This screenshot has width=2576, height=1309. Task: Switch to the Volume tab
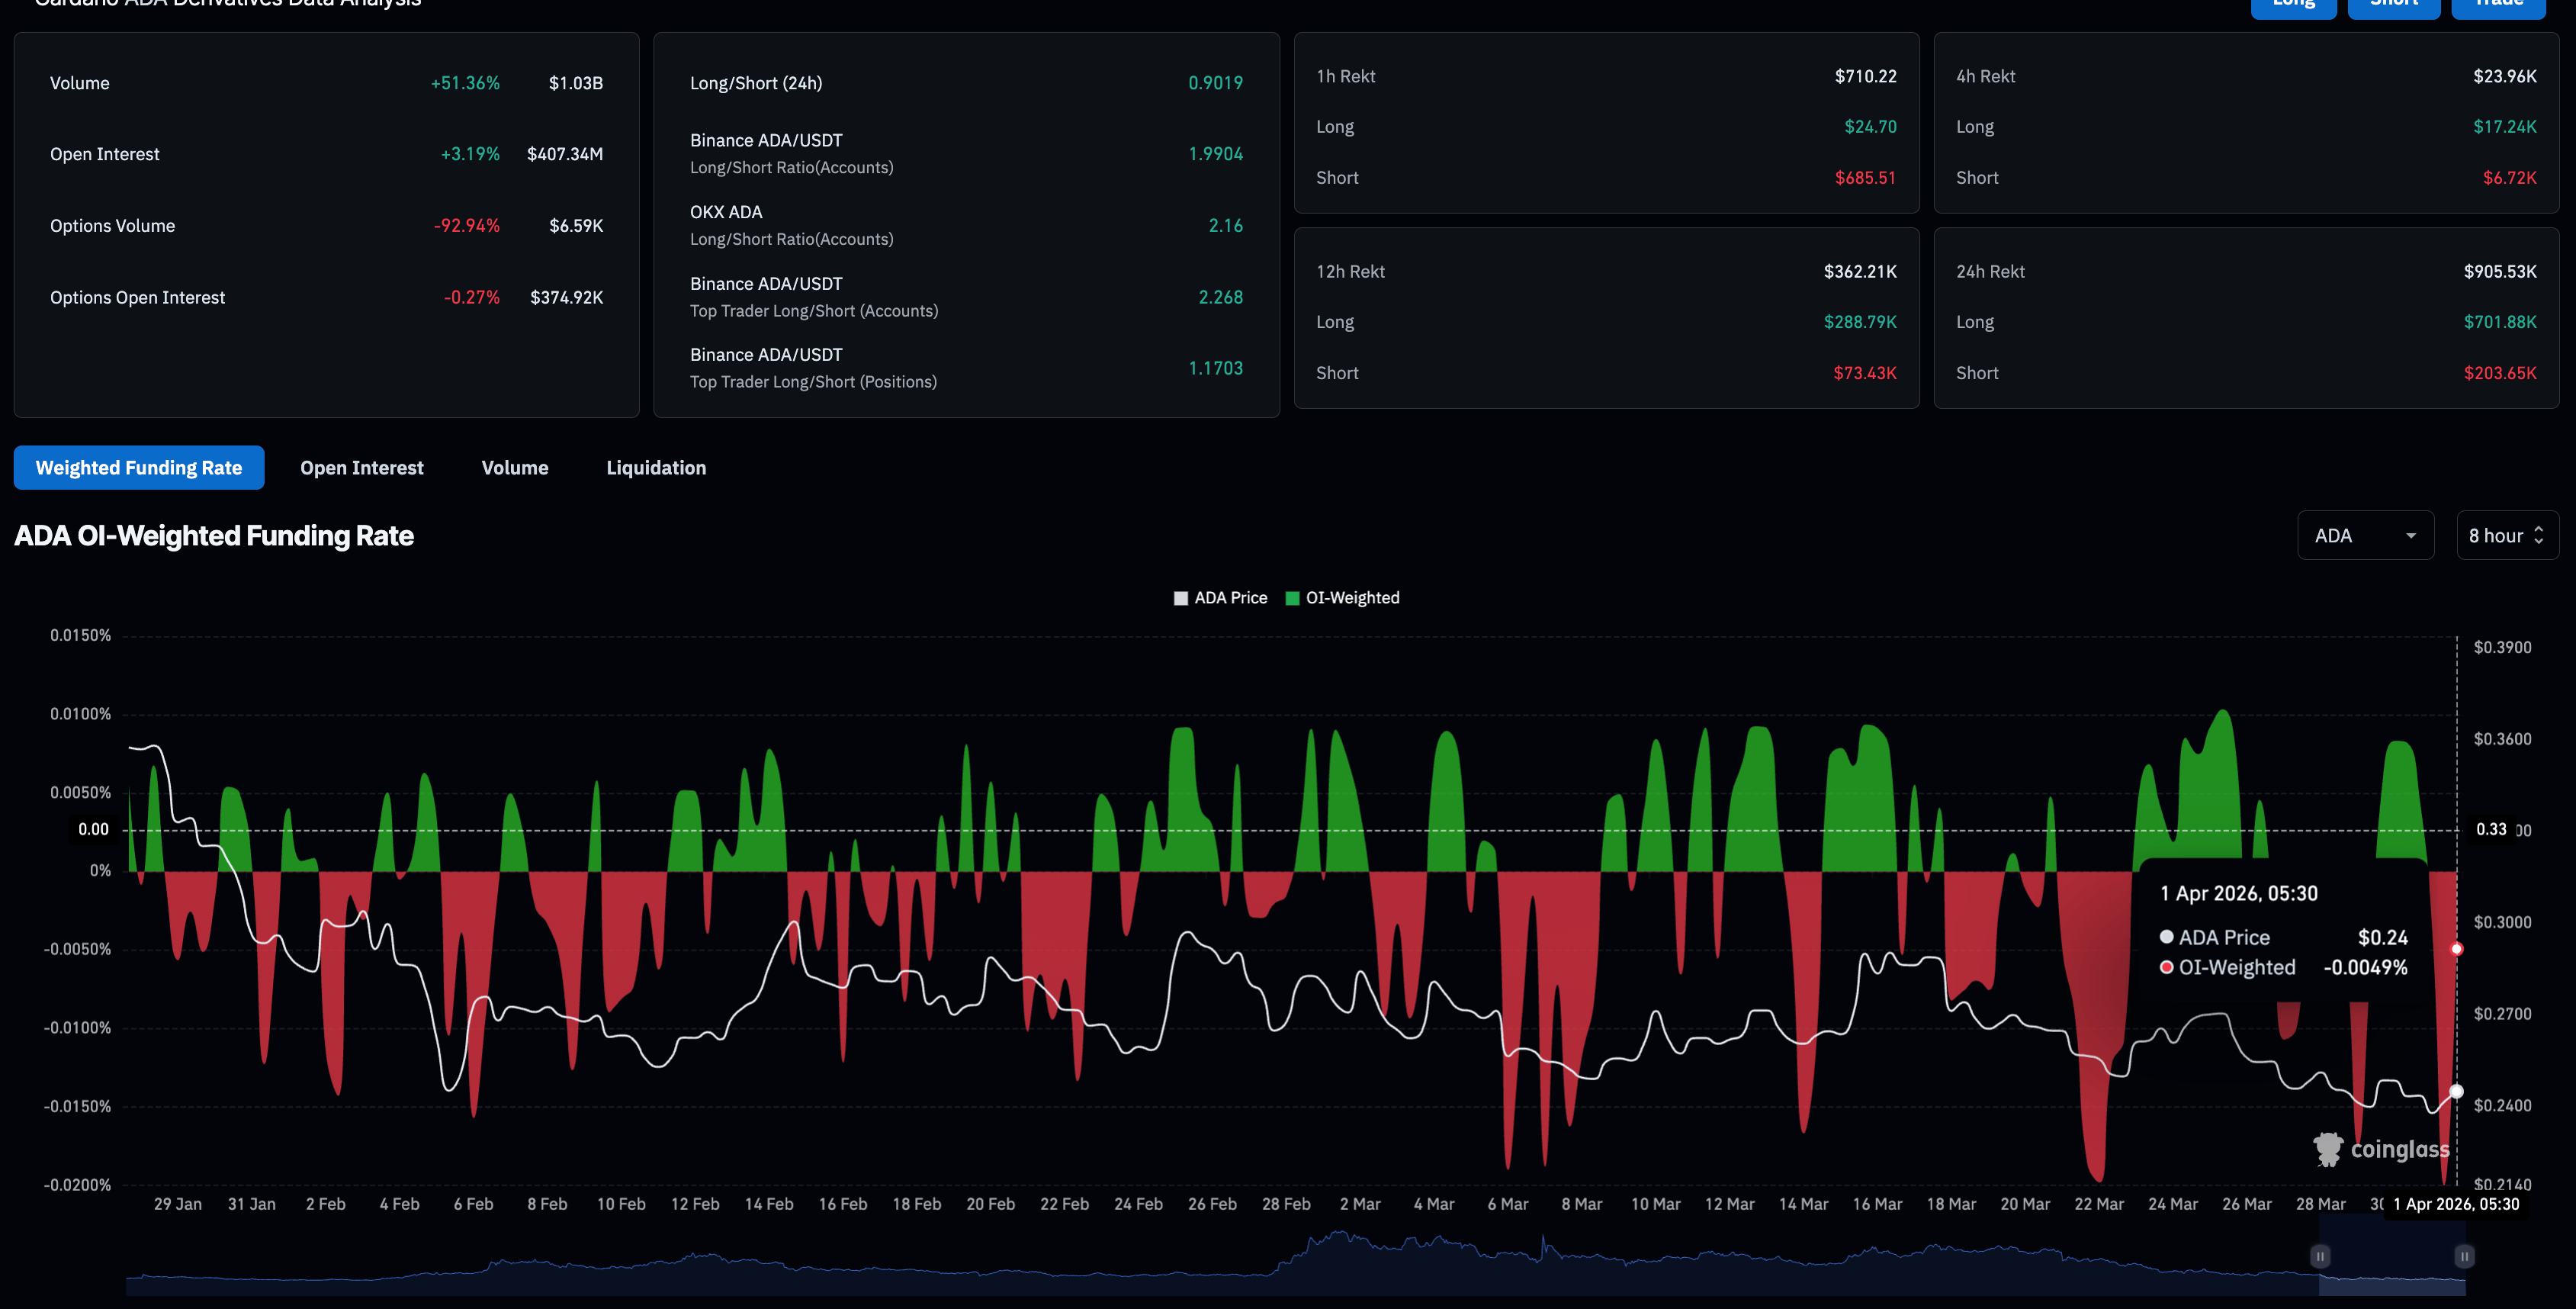514,468
